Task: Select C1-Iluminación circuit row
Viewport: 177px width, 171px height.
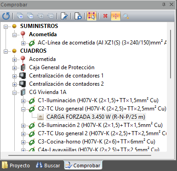Action: pyautogui.click(x=98, y=100)
